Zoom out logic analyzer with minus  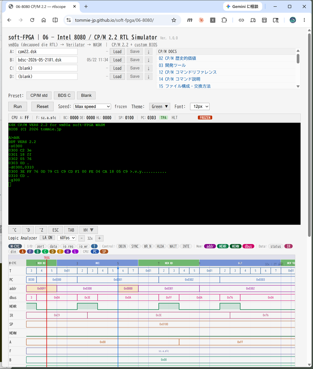82,238
